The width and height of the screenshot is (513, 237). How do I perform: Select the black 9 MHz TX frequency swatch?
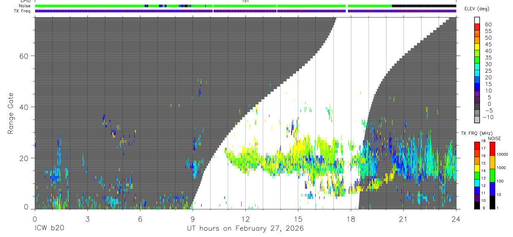pyautogui.click(x=477, y=205)
